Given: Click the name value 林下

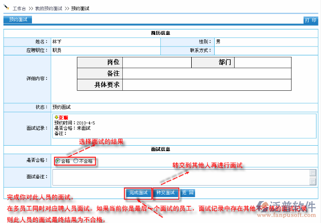Looking at the screenshot, I should 57,42.
